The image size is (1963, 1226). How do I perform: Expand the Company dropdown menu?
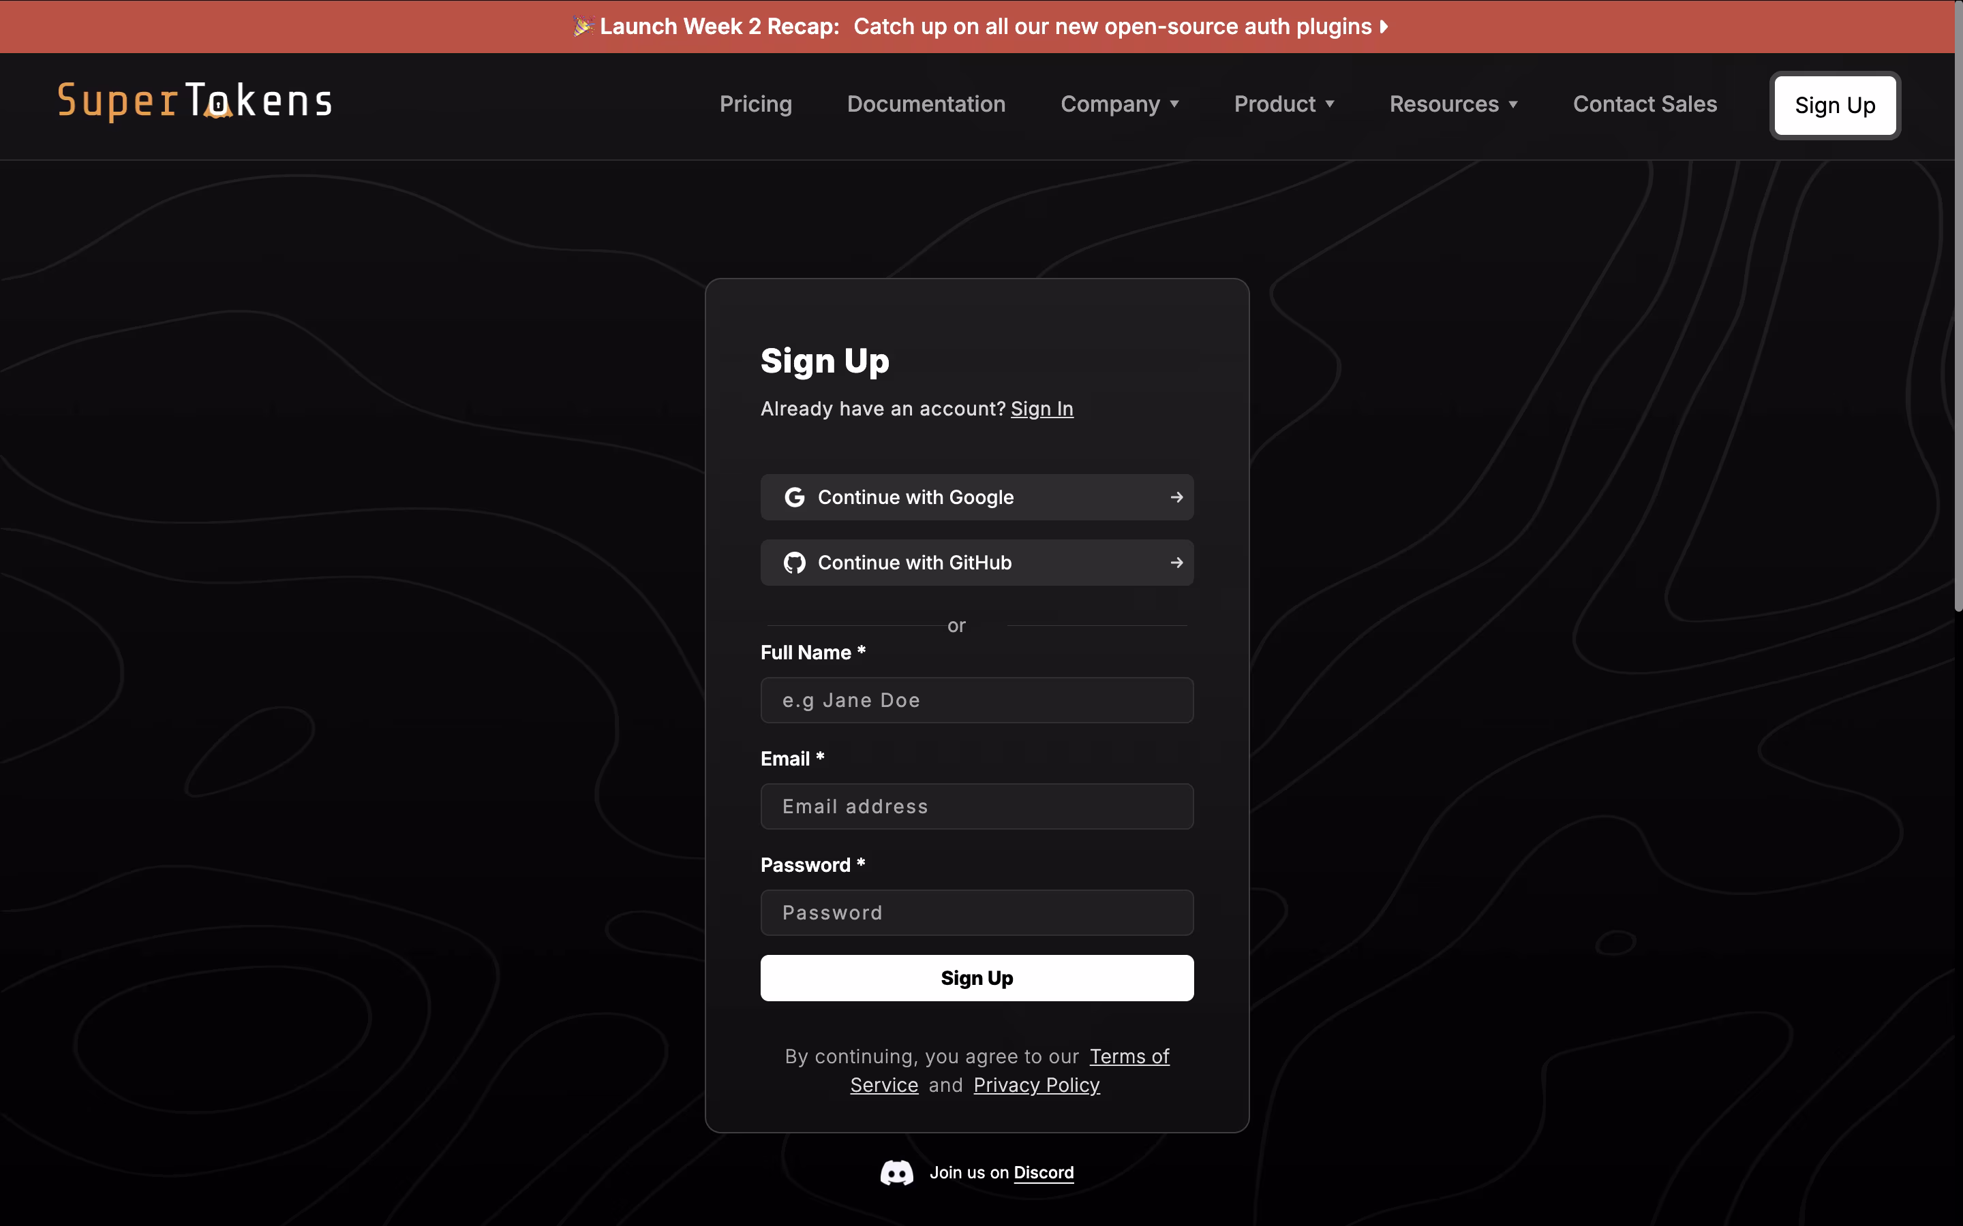click(x=1119, y=104)
